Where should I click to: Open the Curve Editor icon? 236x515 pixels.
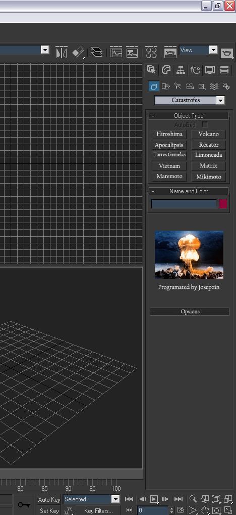115,52
